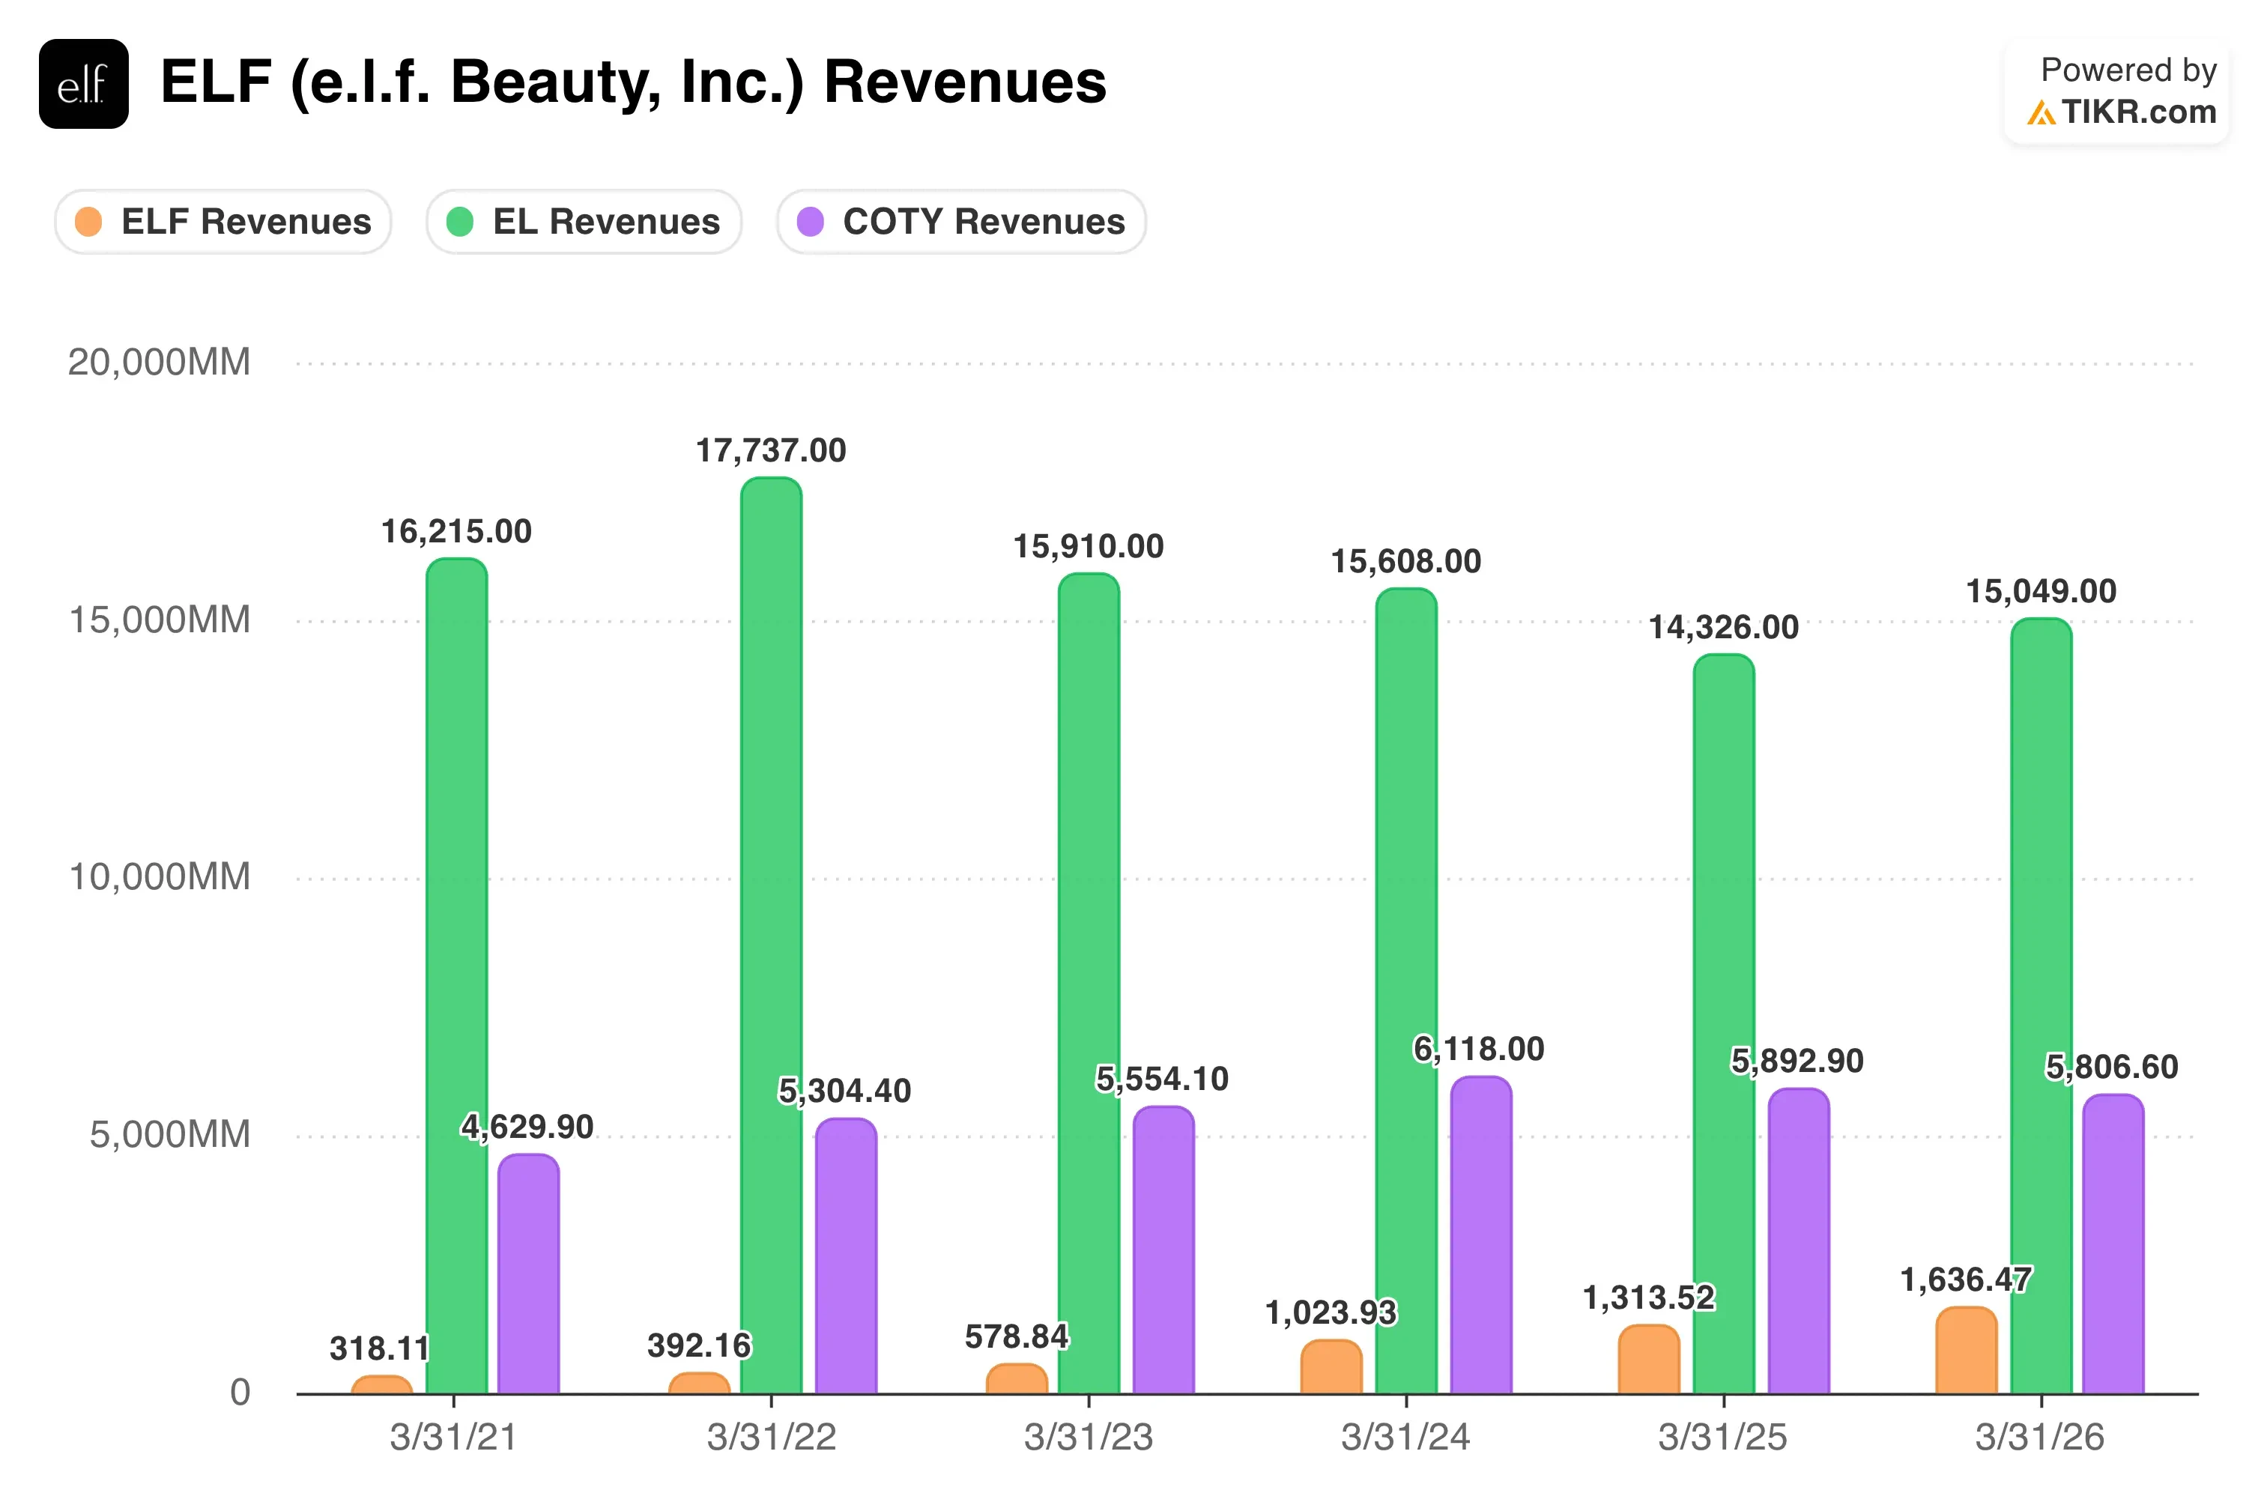Select the green EL bar for 3/31/23

pyautogui.click(x=1089, y=984)
